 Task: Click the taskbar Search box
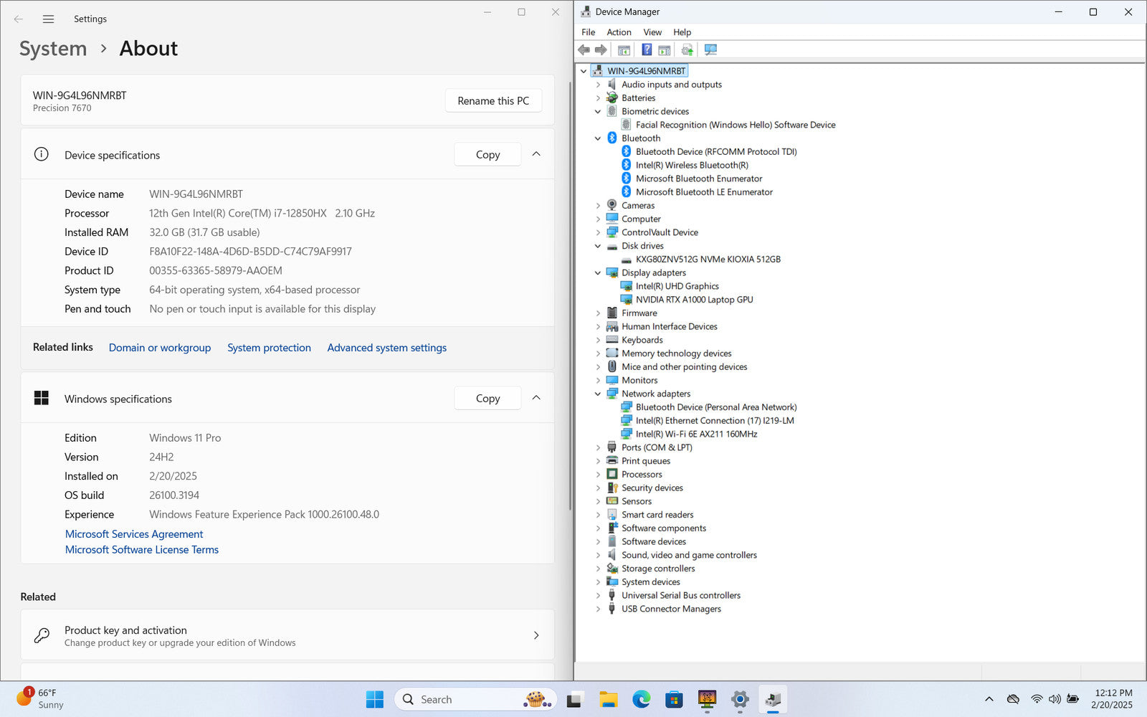tap(475, 700)
